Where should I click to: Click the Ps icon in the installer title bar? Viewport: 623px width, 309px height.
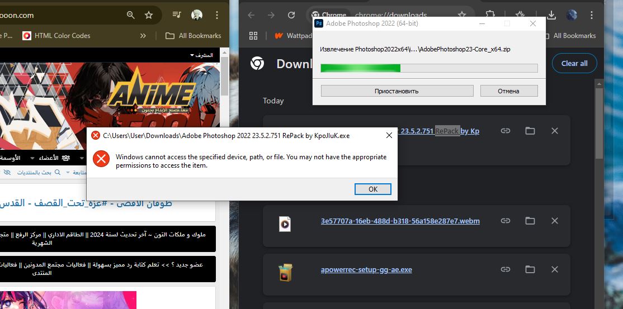click(319, 23)
